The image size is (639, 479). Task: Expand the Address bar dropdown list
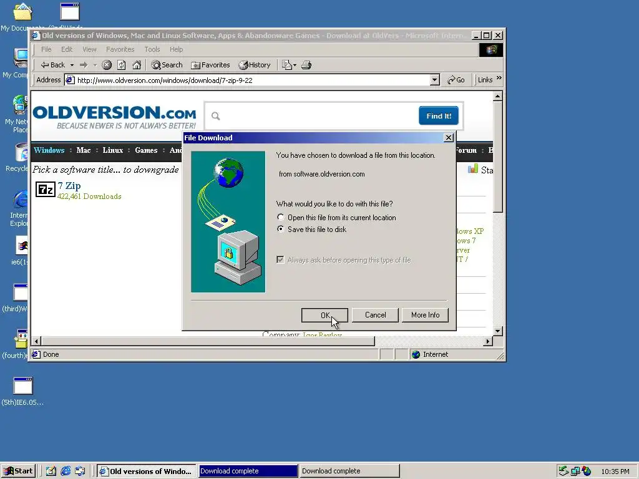[434, 80]
